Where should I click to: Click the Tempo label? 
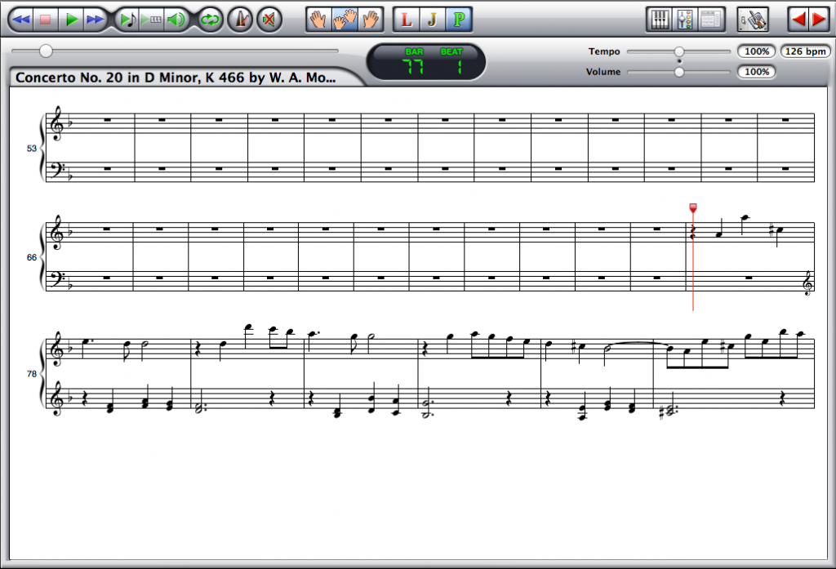click(604, 51)
